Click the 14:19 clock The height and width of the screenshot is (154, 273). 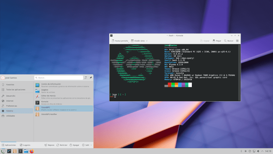pos(268,151)
